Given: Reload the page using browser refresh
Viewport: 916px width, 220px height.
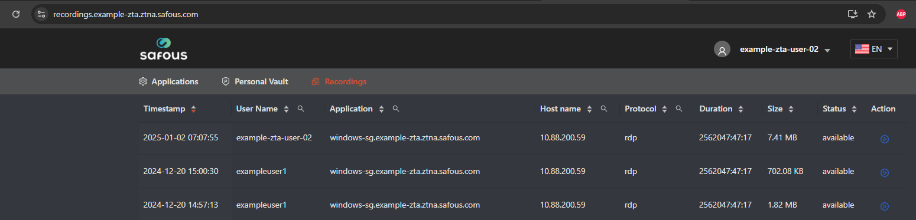Looking at the screenshot, I should tap(16, 14).
